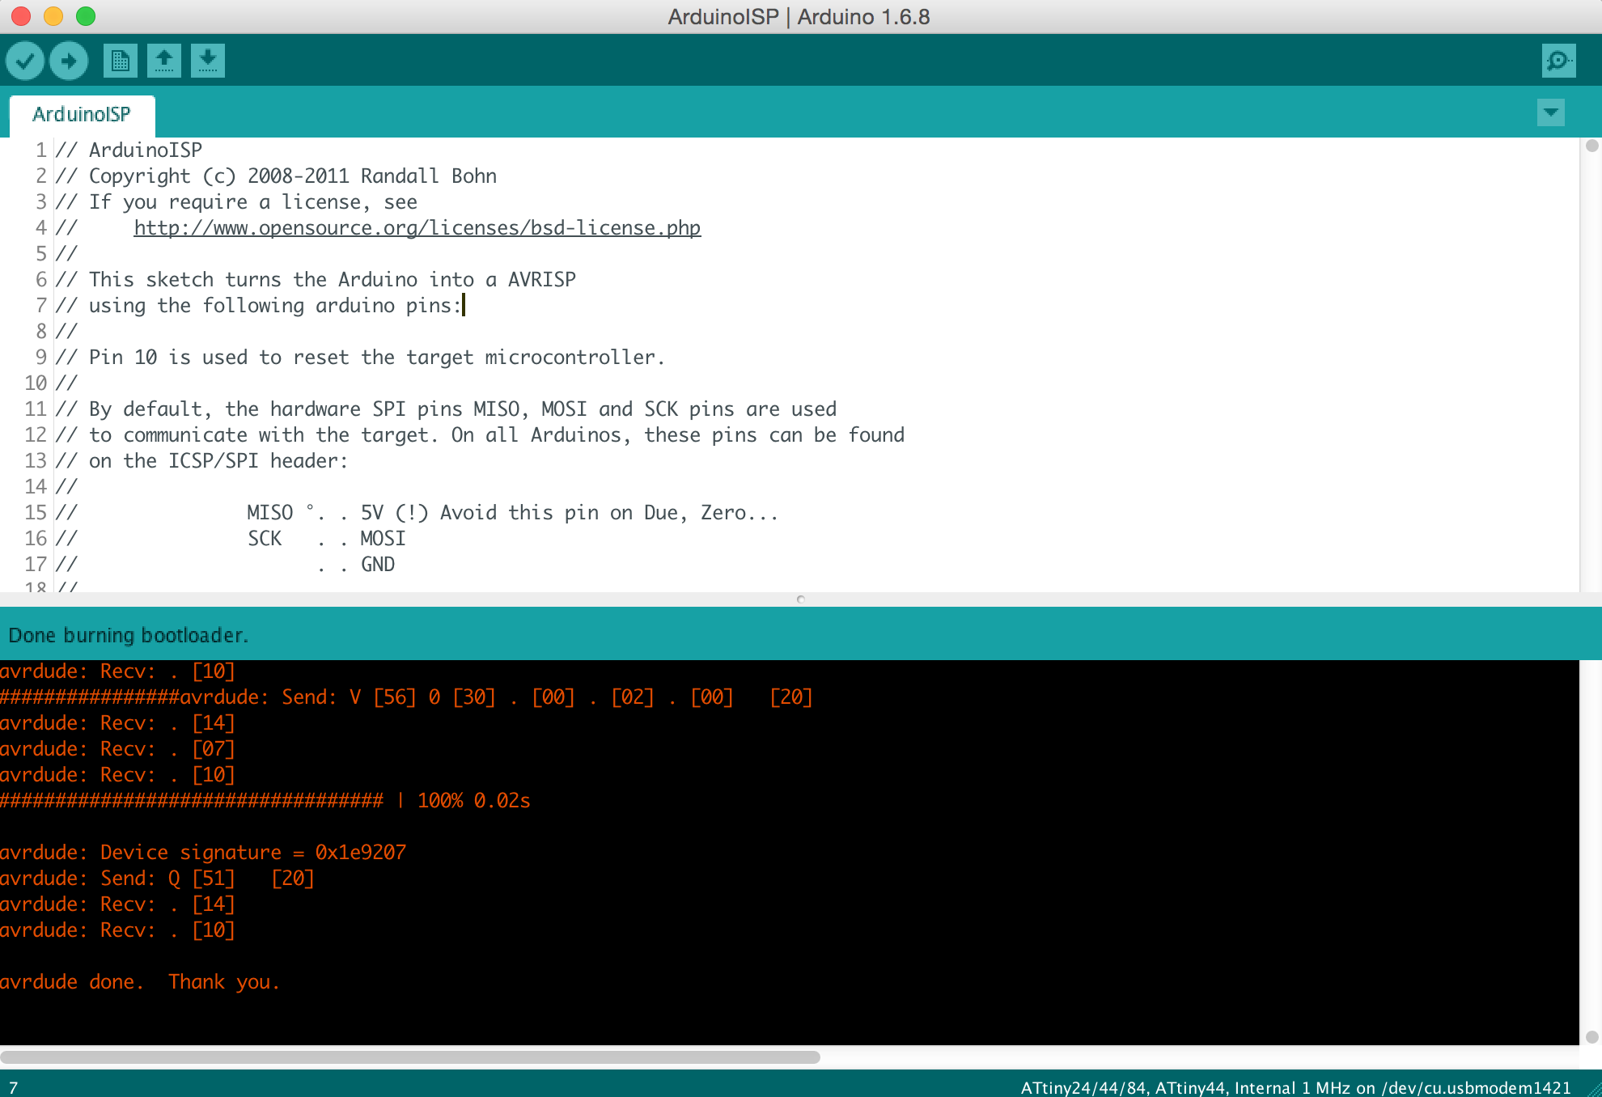Click the 'Device signature = 0x1e9207' console line

click(x=203, y=853)
